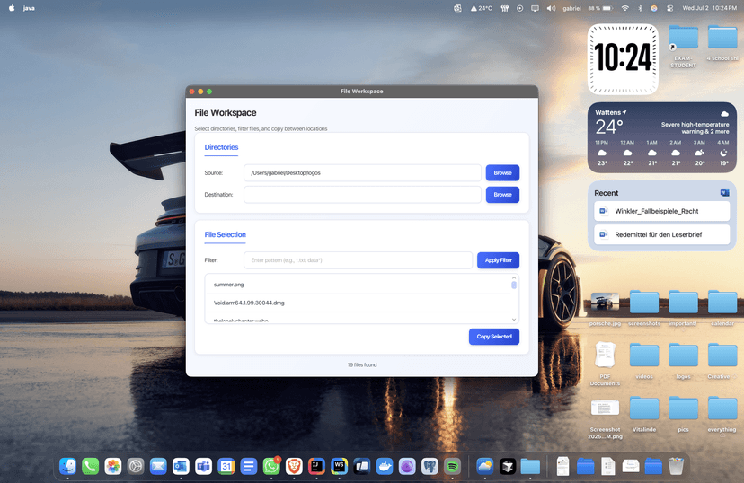This screenshot has width=744, height=483.
Task: Click file list scroll down arrow
Action: [x=514, y=319]
